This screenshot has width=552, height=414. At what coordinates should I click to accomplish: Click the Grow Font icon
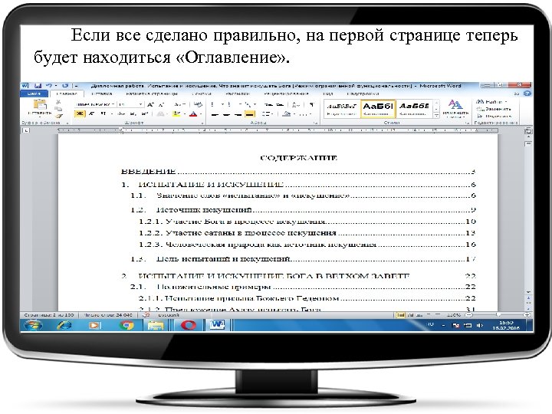coord(150,104)
